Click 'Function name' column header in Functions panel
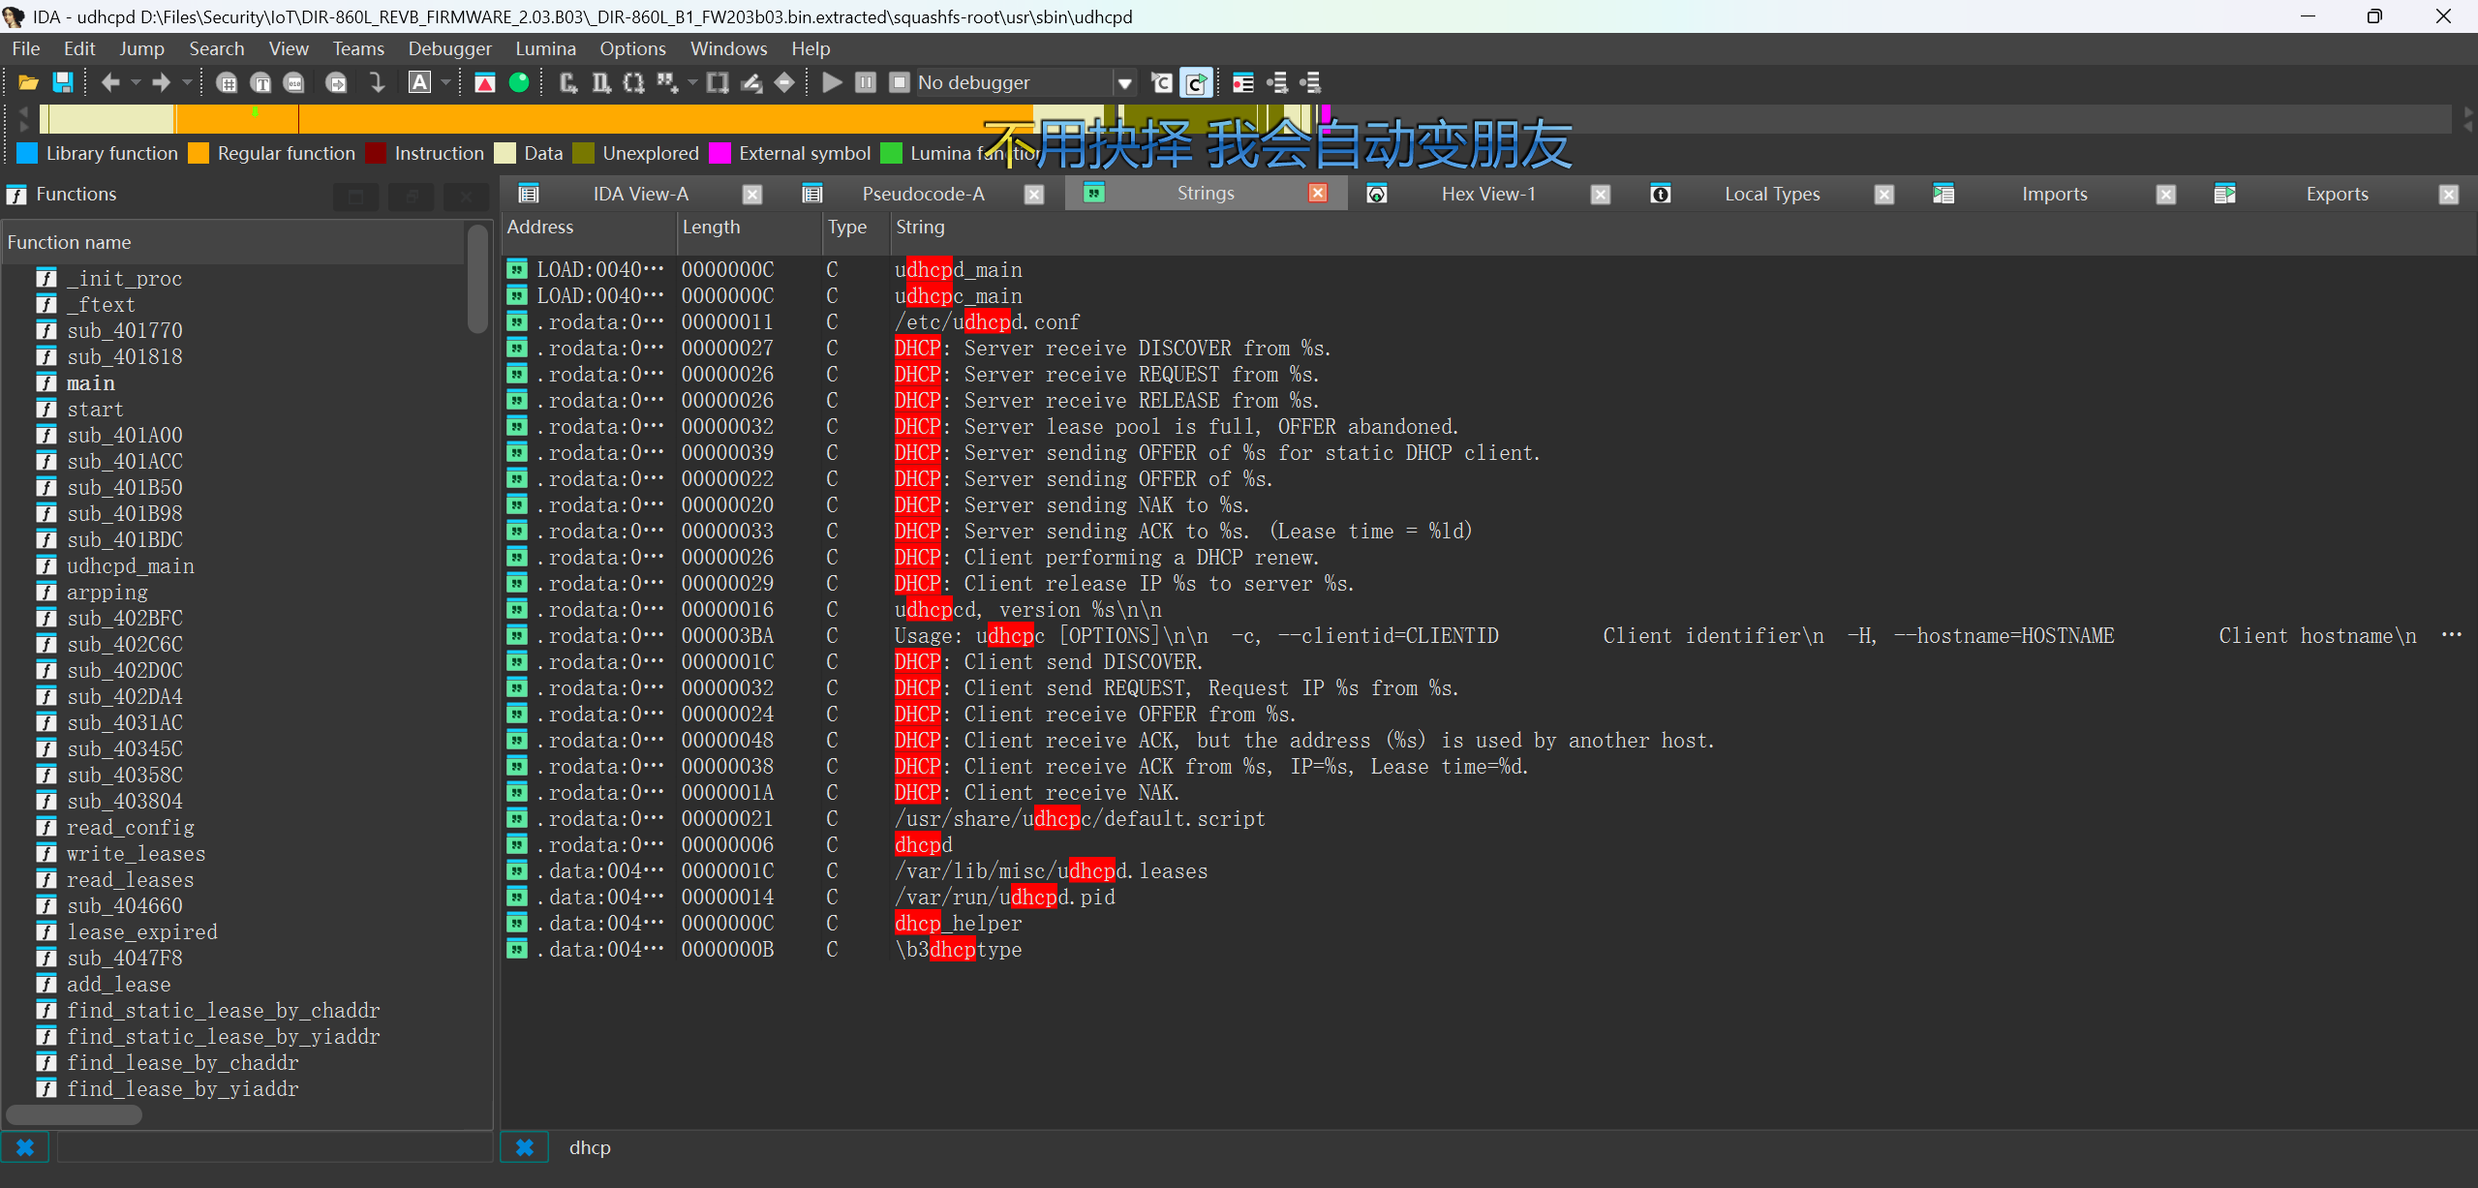The width and height of the screenshot is (2478, 1188). (x=232, y=242)
